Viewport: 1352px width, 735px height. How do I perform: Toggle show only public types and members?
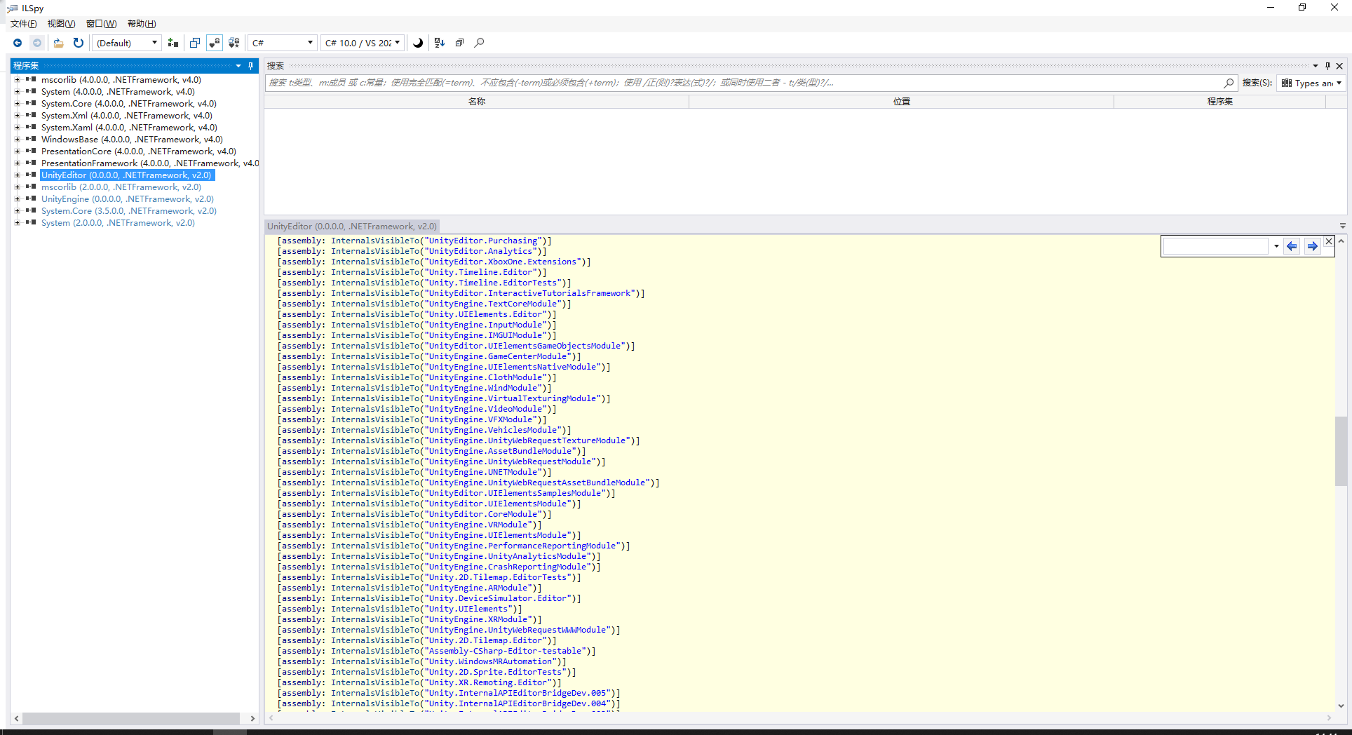tap(195, 43)
